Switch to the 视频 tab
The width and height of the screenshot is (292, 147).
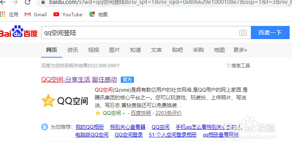(94, 50)
